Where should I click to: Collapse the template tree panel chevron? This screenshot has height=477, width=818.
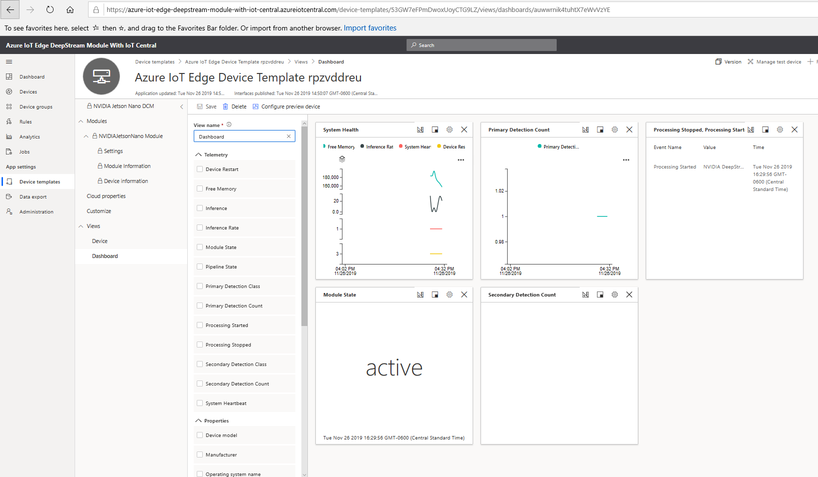[182, 106]
